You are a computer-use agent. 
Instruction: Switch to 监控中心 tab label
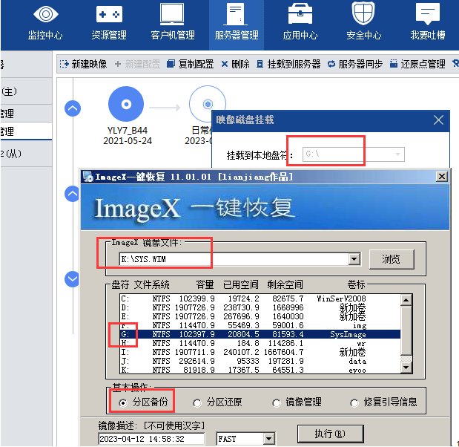(x=45, y=35)
